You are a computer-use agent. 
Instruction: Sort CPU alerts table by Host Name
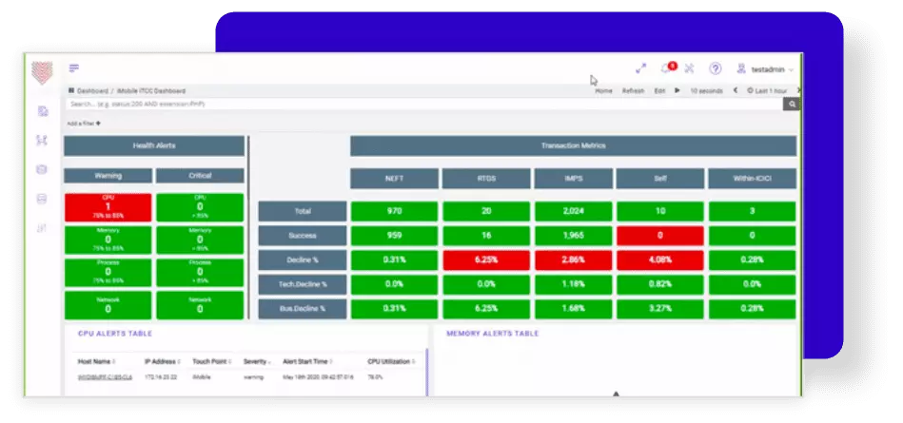[x=96, y=362]
